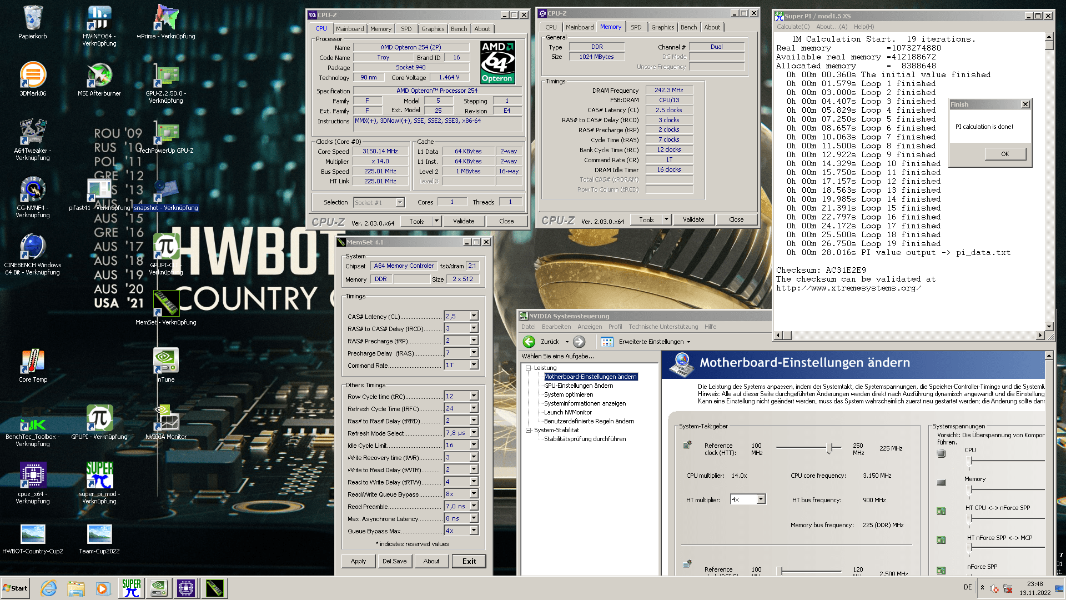1066x600 pixels.
Task: Open CAS# Latency (CL) dropdown in MemSet
Action: coord(474,316)
